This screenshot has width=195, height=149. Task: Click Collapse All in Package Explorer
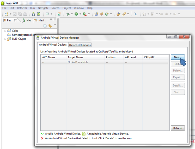pos(45,26)
